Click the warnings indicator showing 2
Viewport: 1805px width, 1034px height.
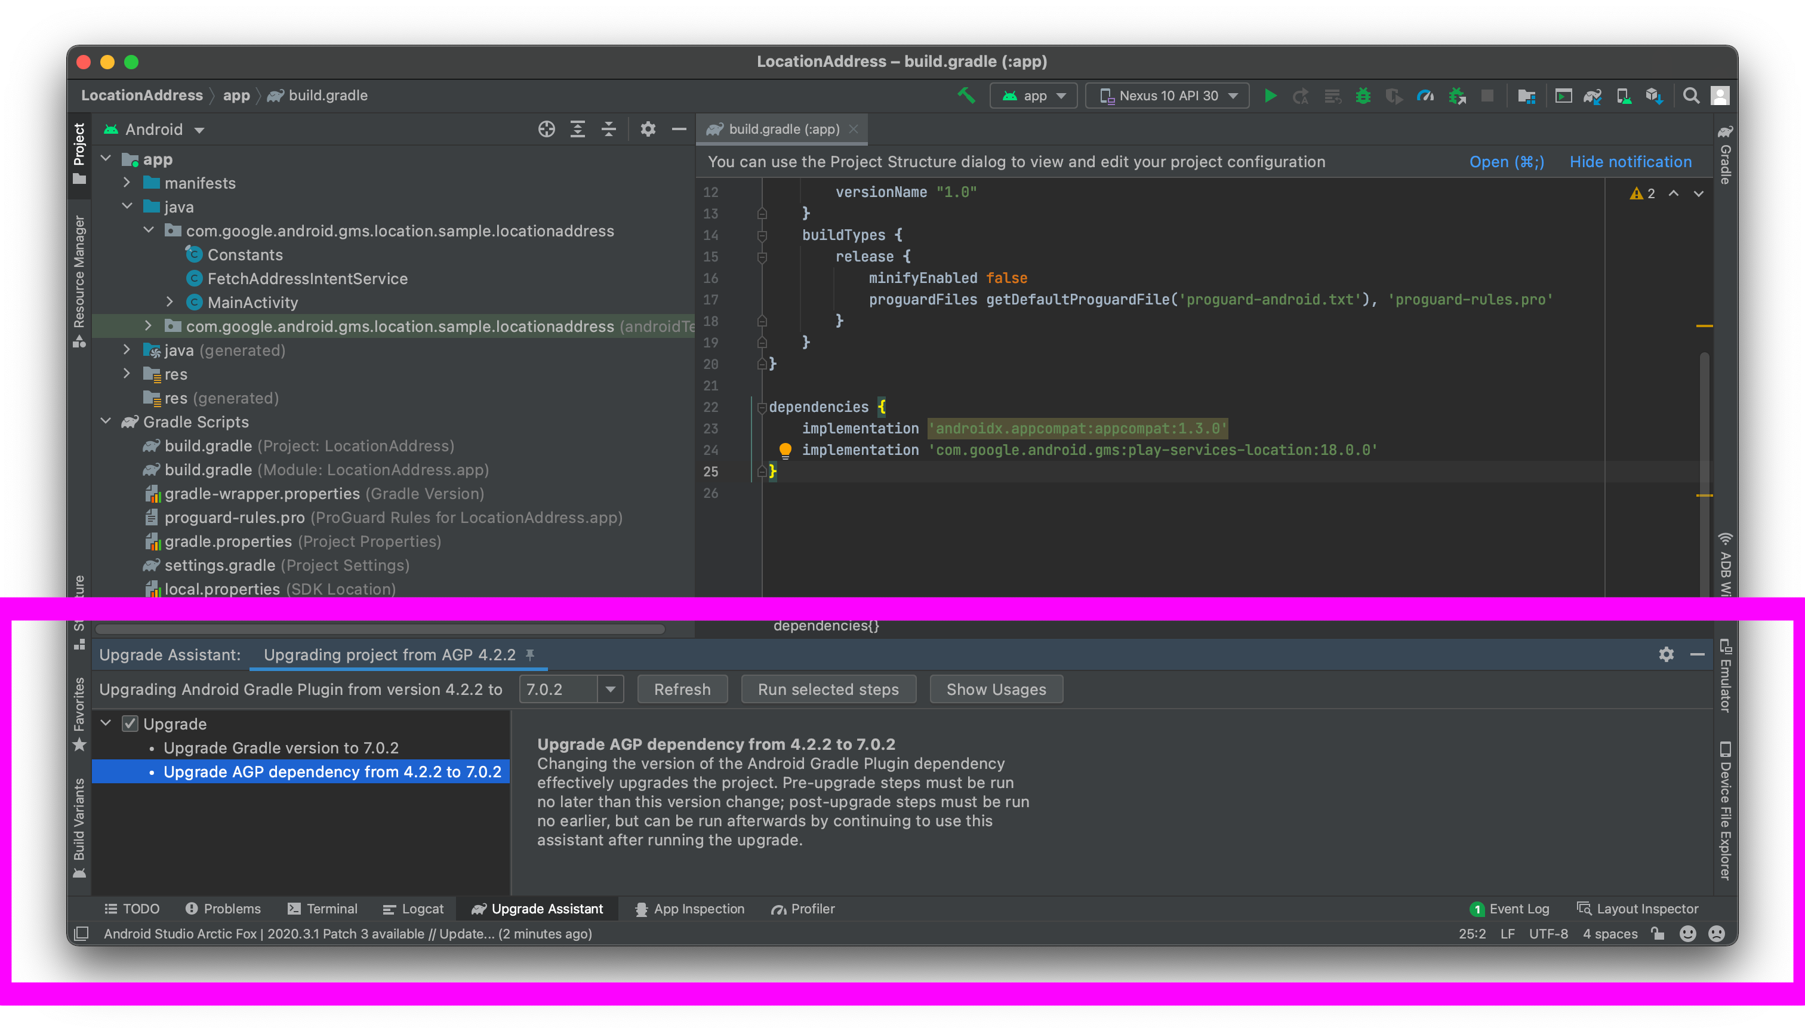click(x=1643, y=193)
